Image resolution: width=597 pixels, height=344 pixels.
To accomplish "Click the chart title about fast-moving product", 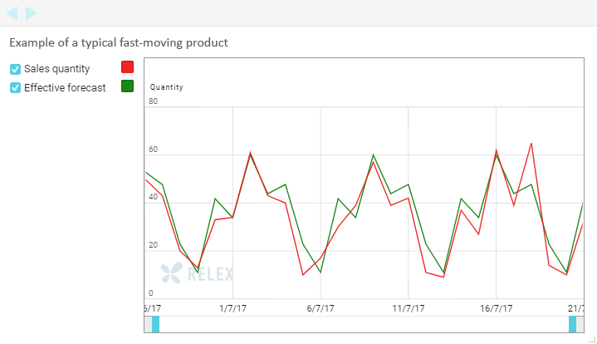I will click(119, 42).
